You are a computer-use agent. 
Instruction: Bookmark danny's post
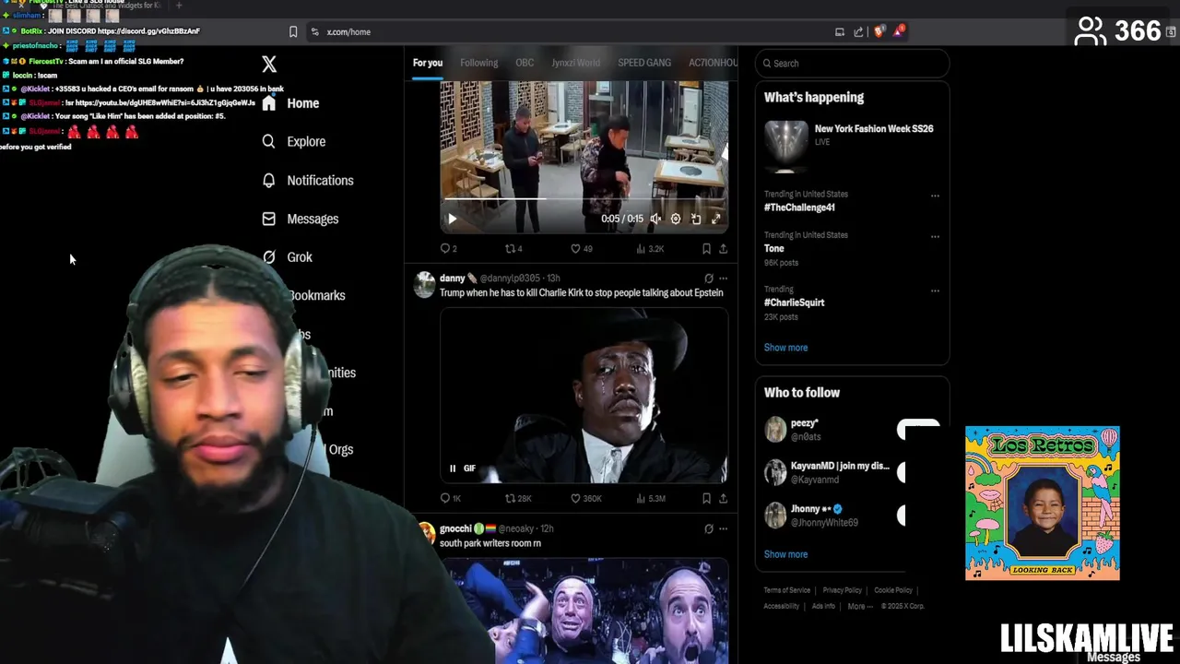click(x=706, y=499)
